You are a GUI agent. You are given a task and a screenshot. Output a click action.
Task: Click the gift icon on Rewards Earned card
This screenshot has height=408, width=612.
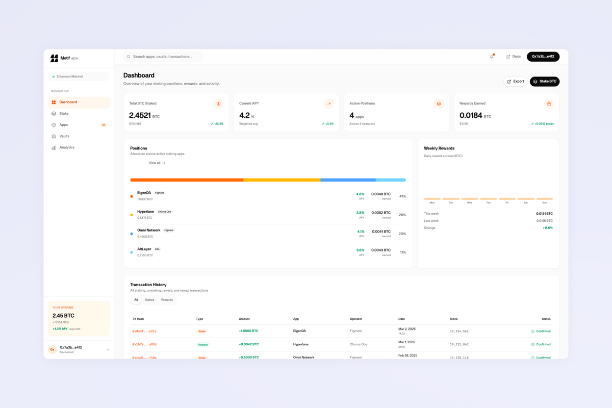click(549, 104)
